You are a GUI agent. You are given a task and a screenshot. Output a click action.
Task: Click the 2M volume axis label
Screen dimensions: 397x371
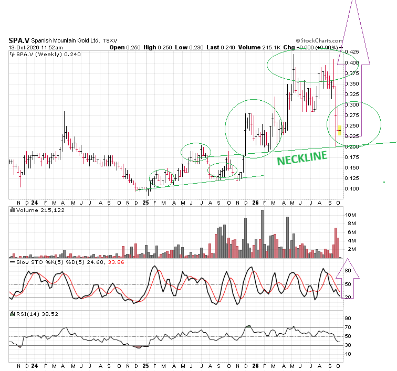[x=352, y=249]
